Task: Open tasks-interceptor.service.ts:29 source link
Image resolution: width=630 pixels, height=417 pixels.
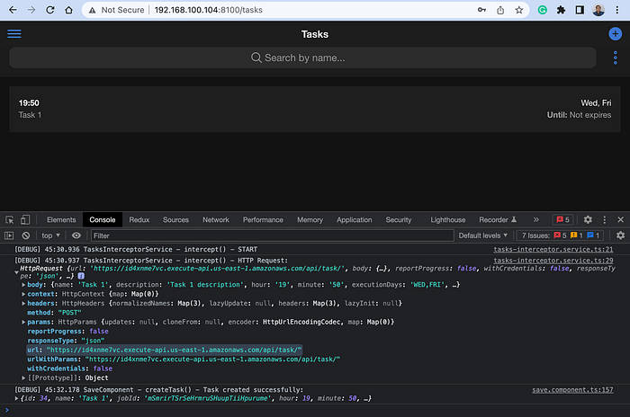Action: coord(553,261)
